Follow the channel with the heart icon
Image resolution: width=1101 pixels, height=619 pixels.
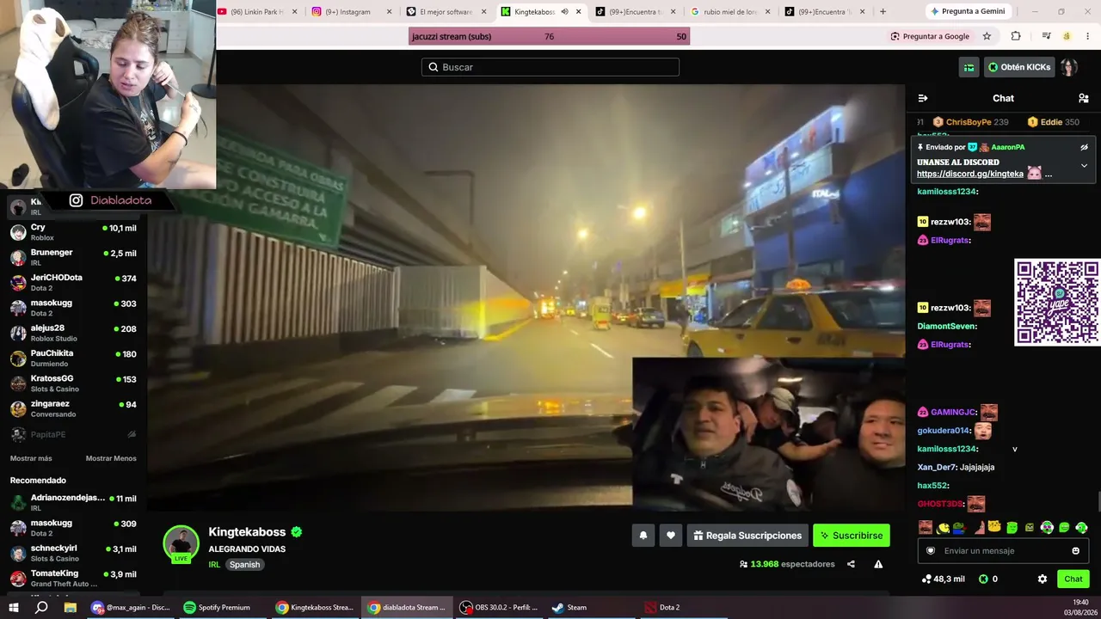tap(671, 536)
